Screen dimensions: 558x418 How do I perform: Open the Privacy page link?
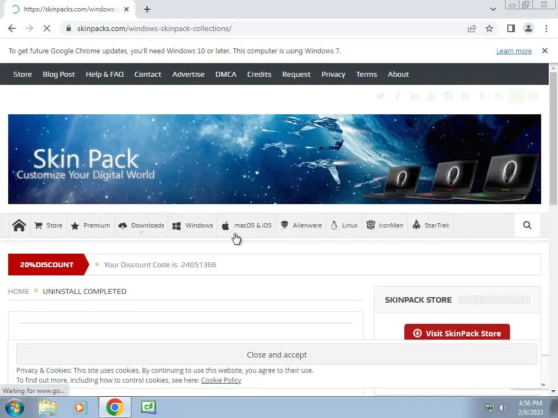pyautogui.click(x=333, y=74)
